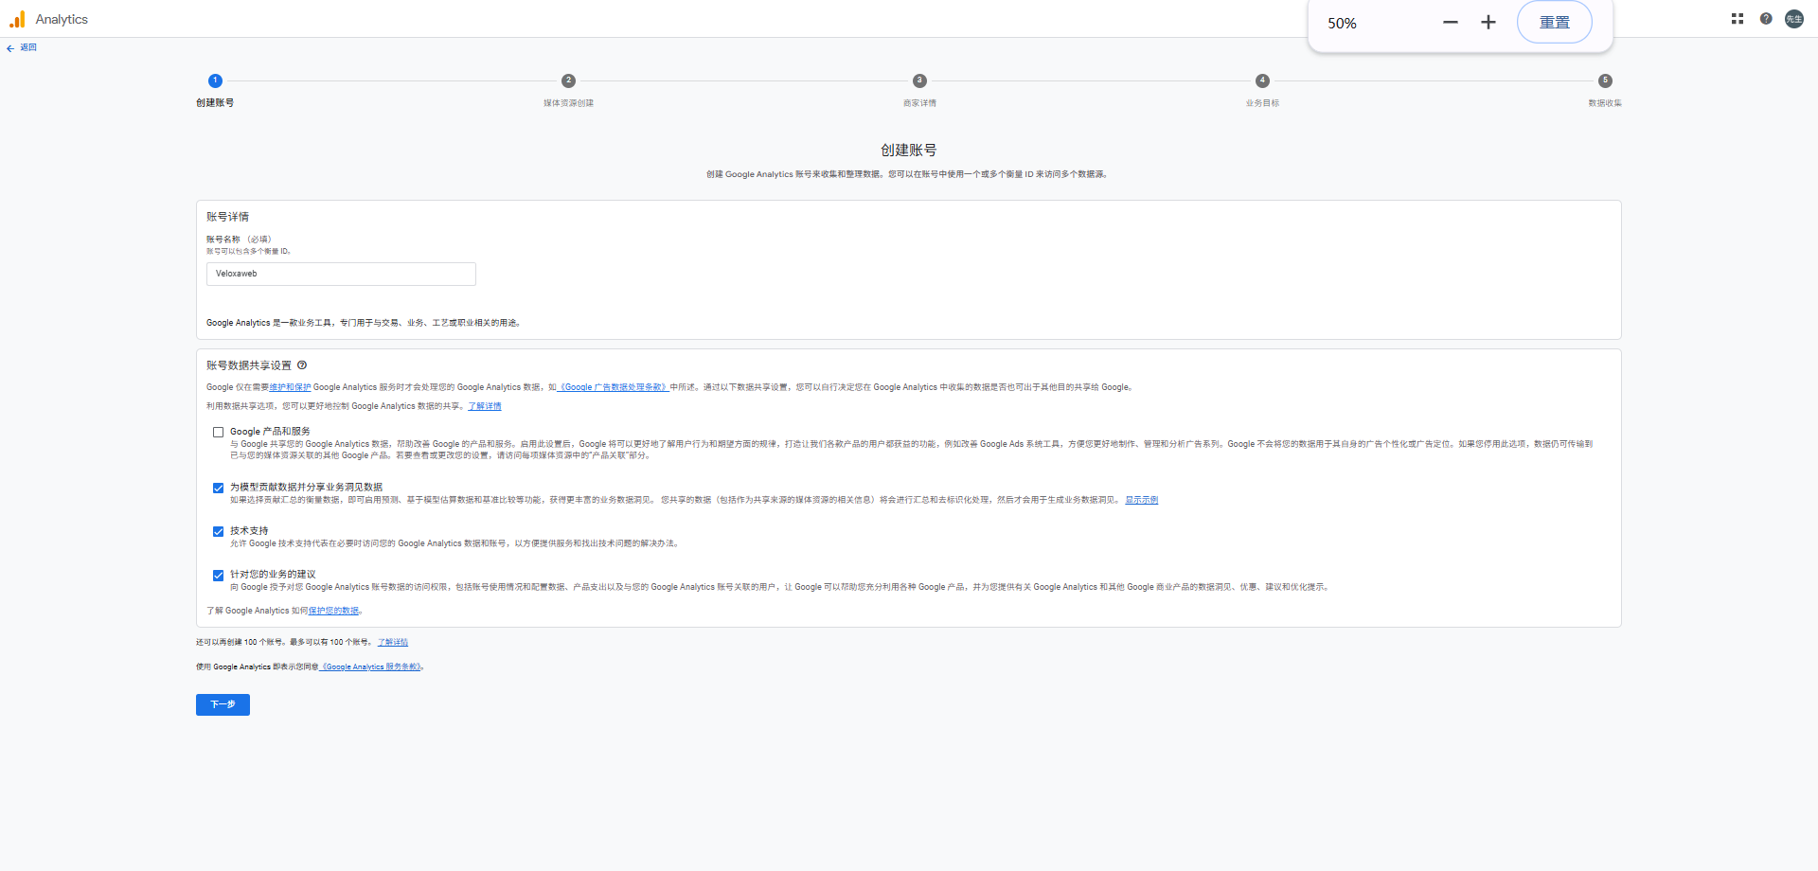Open the Google apps grid icon
This screenshot has height=871, width=1818.
coord(1737,18)
